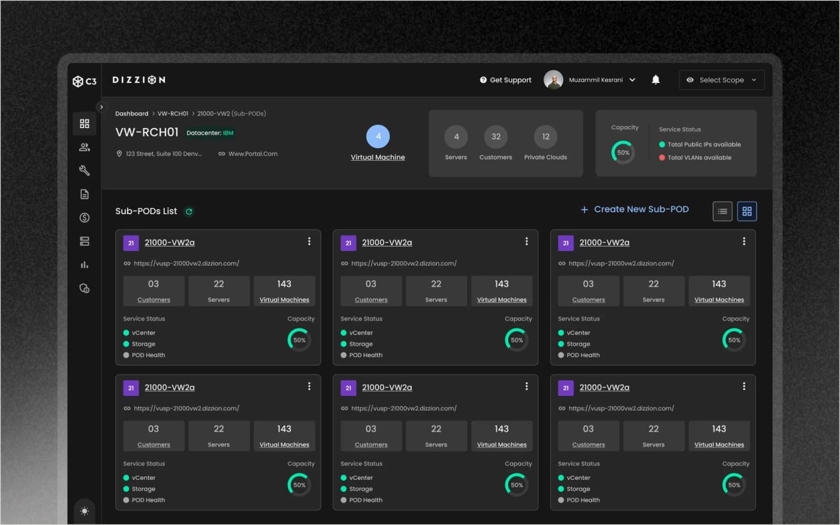The image size is (840, 525).
Task: Open kebab menu on top-right Sub-POD card
Action: [744, 241]
